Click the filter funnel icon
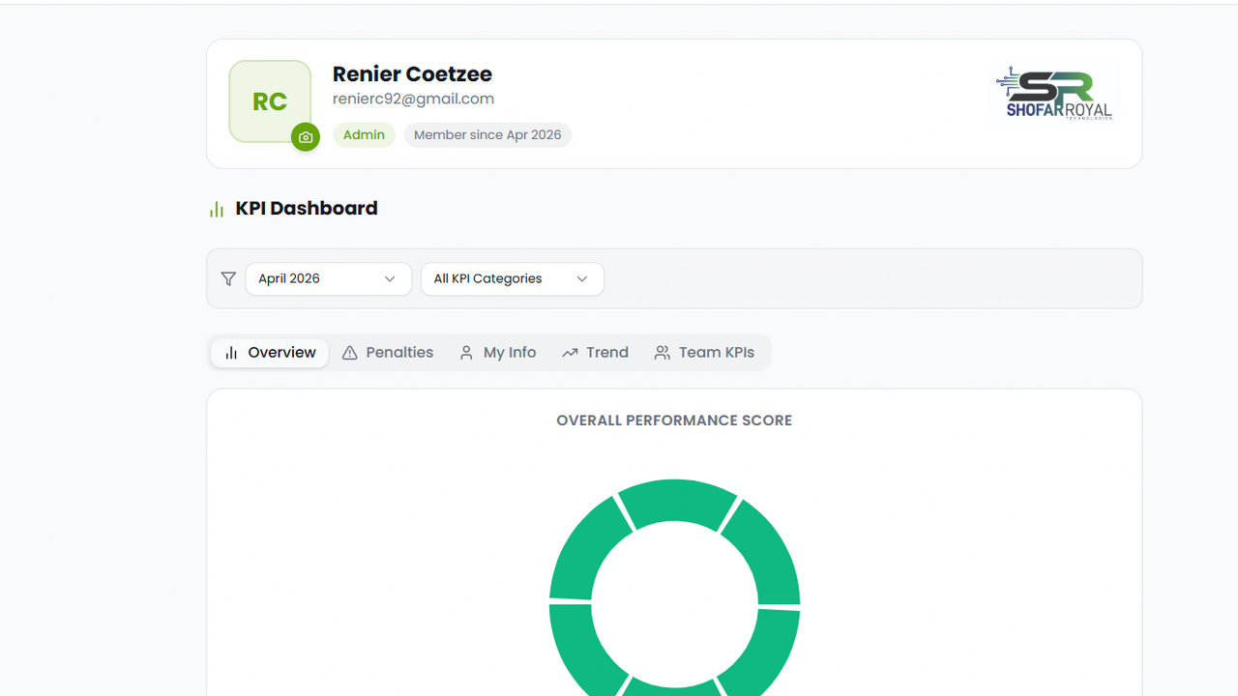 (x=228, y=278)
